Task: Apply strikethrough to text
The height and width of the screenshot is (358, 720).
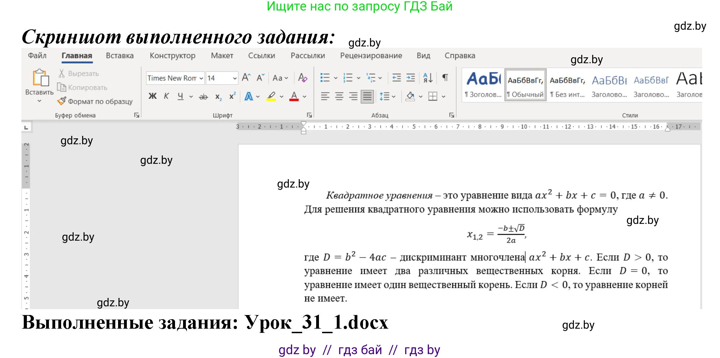Action: 204,96
